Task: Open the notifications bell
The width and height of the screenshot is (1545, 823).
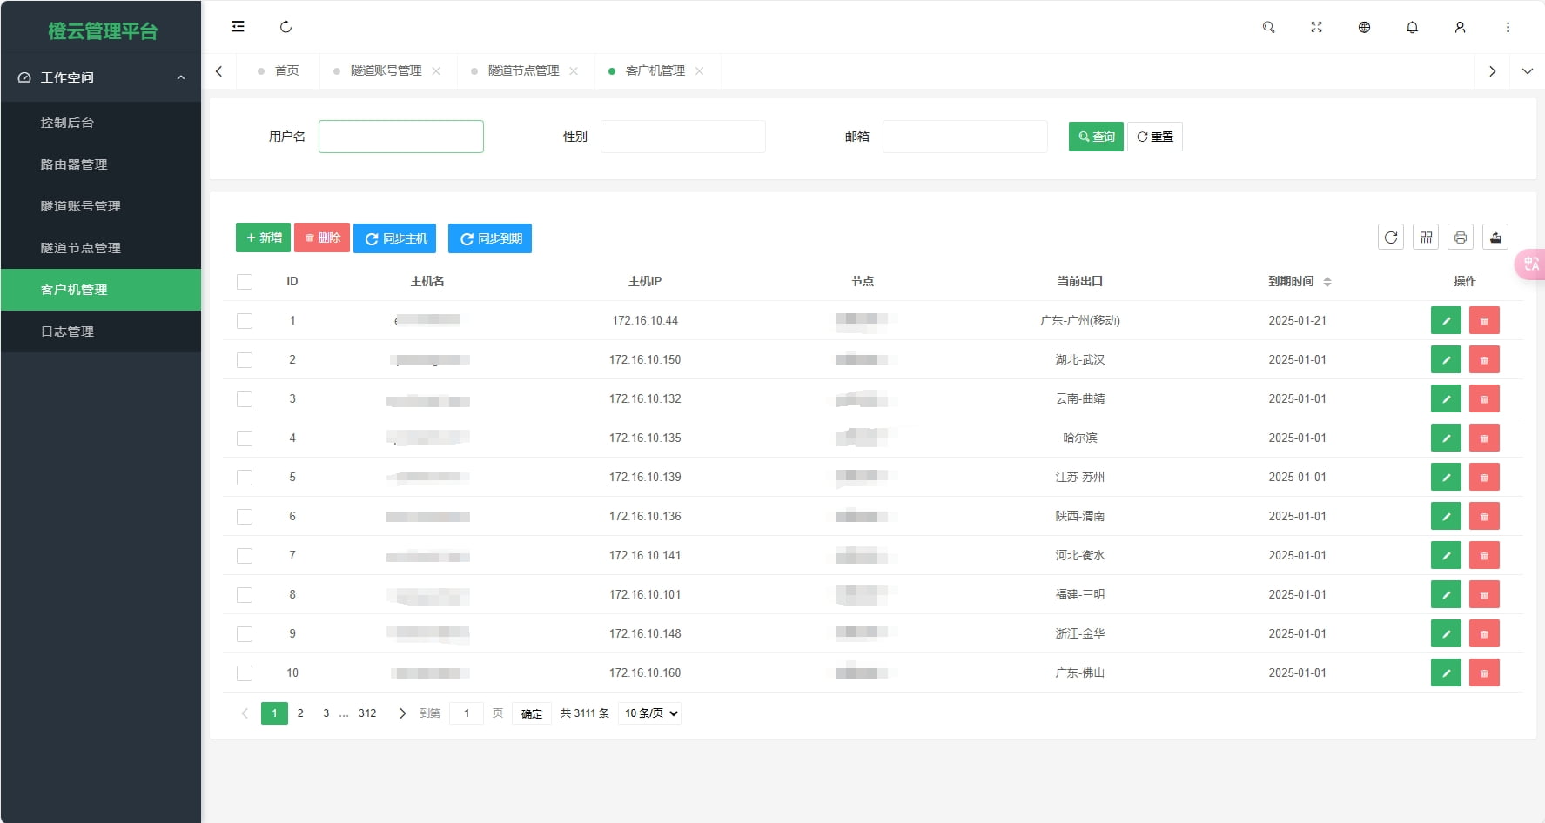Action: 1411,27
